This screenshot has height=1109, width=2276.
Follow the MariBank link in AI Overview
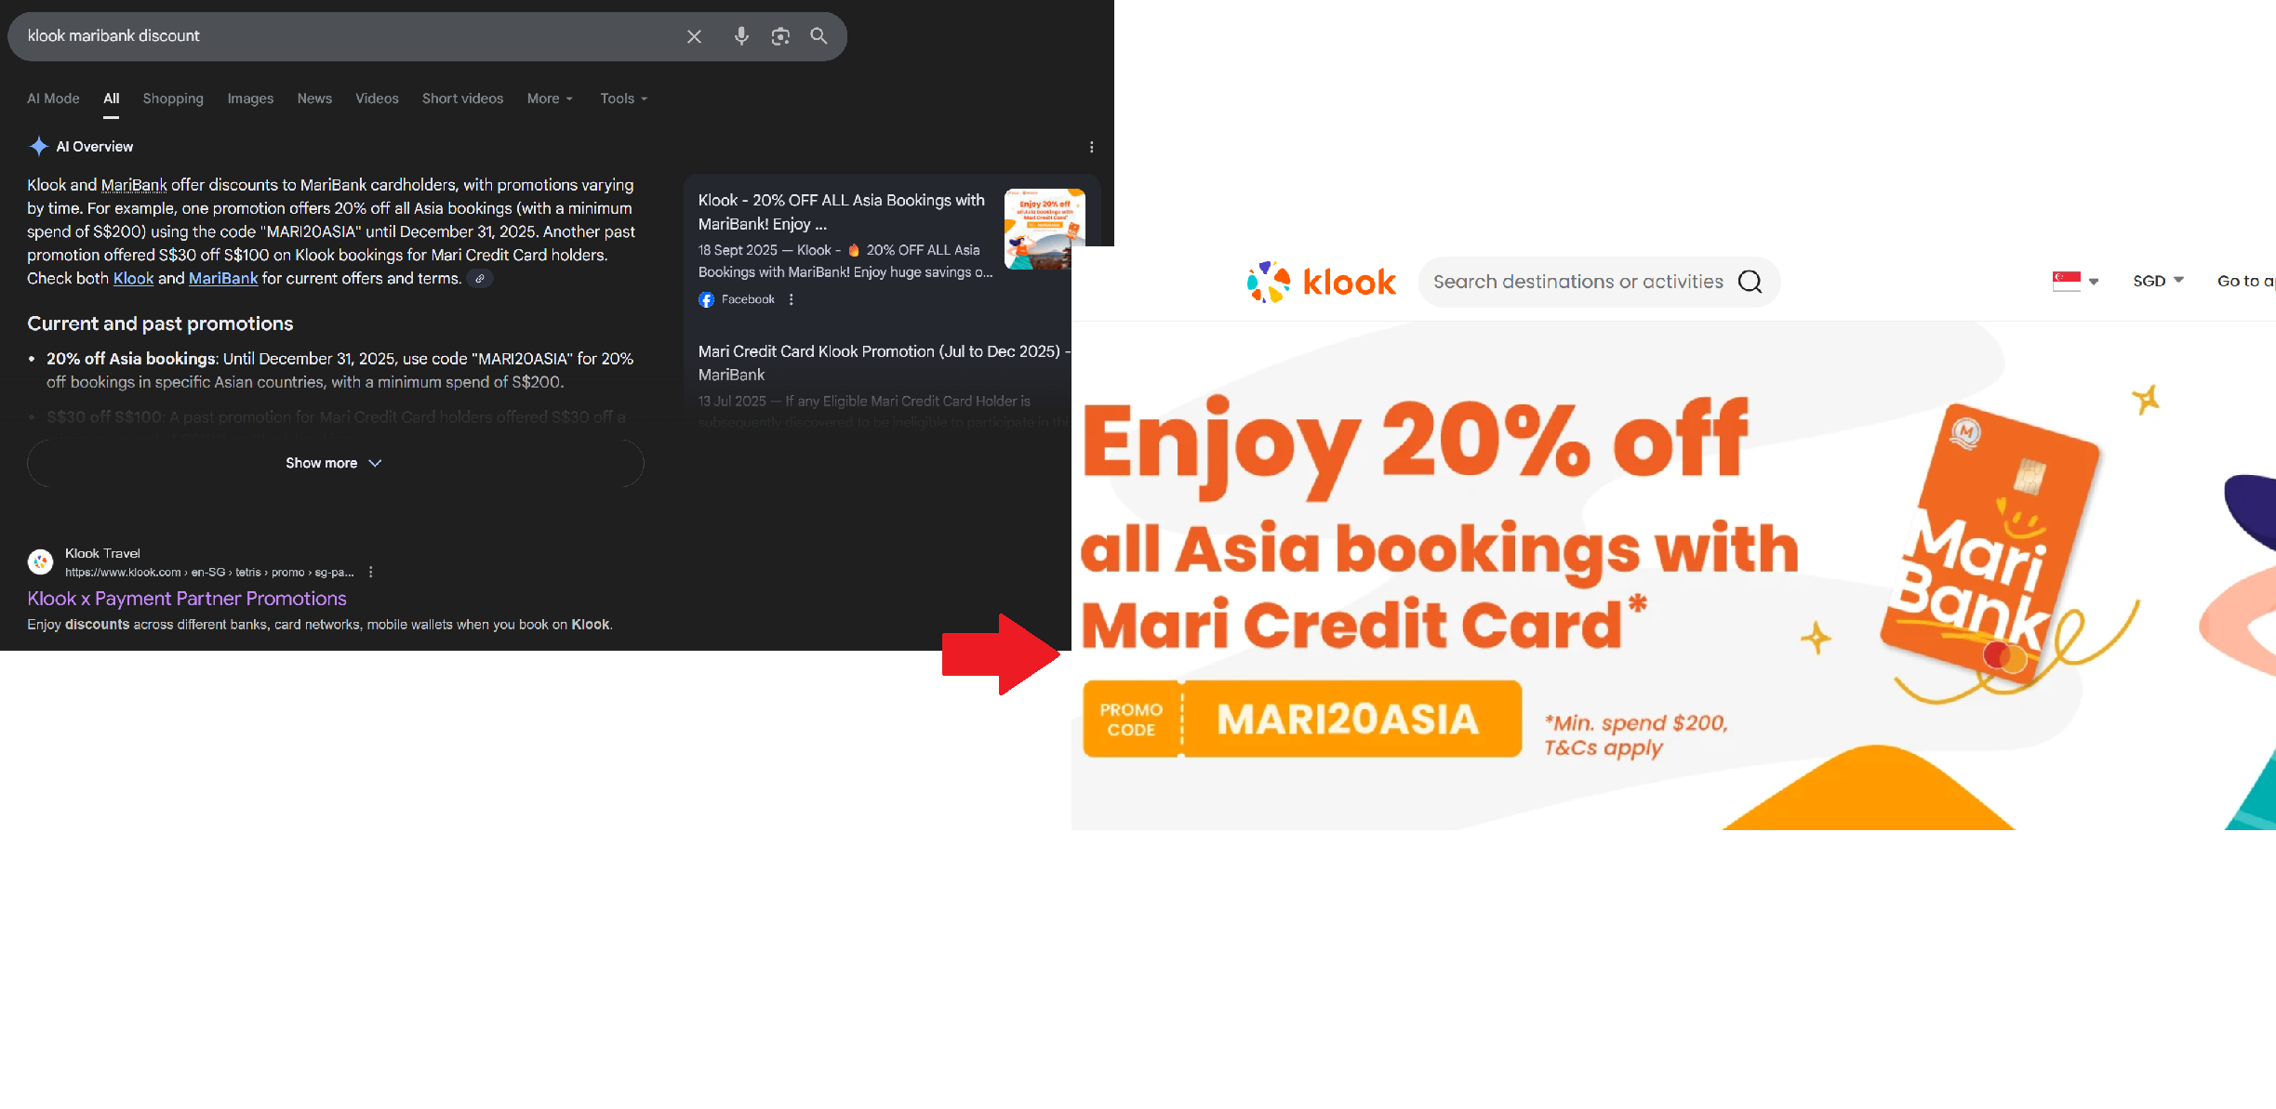click(x=223, y=279)
